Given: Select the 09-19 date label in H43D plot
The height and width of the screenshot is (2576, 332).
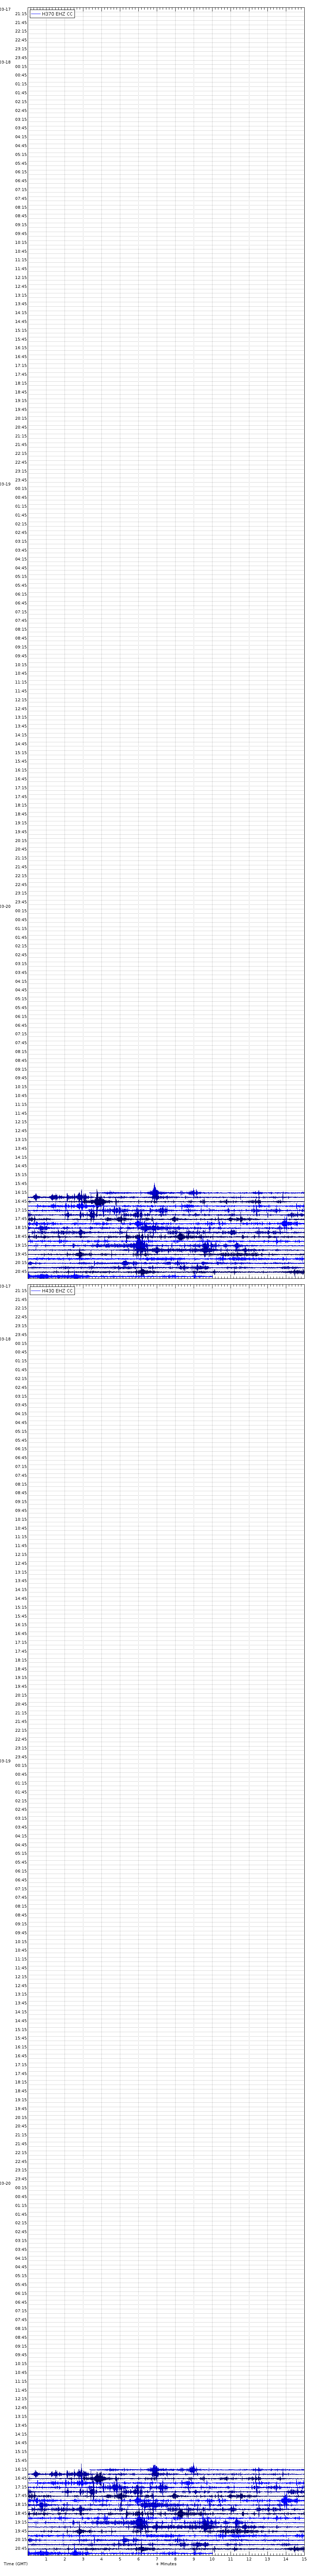Looking at the screenshot, I should click(x=5, y=1761).
